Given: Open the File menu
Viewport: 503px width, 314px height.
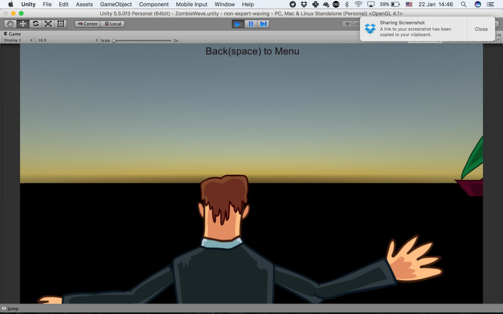Looking at the screenshot, I should (47, 4).
